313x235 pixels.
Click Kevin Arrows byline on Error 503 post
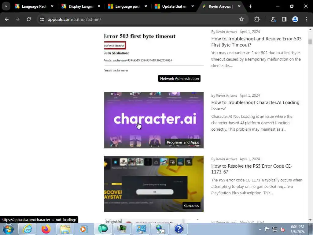click(226, 32)
